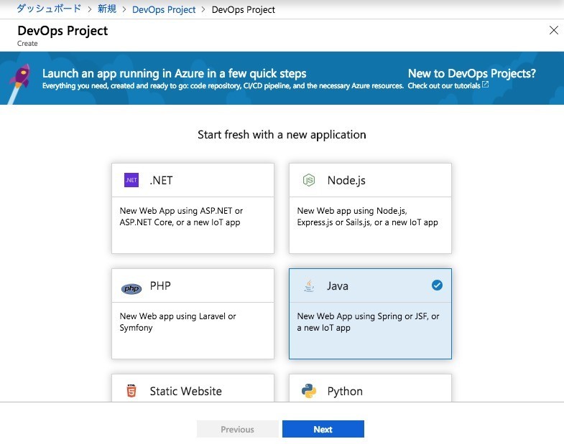Click the current DevOps Project breadcrumb text
564x444 pixels.
(x=243, y=10)
